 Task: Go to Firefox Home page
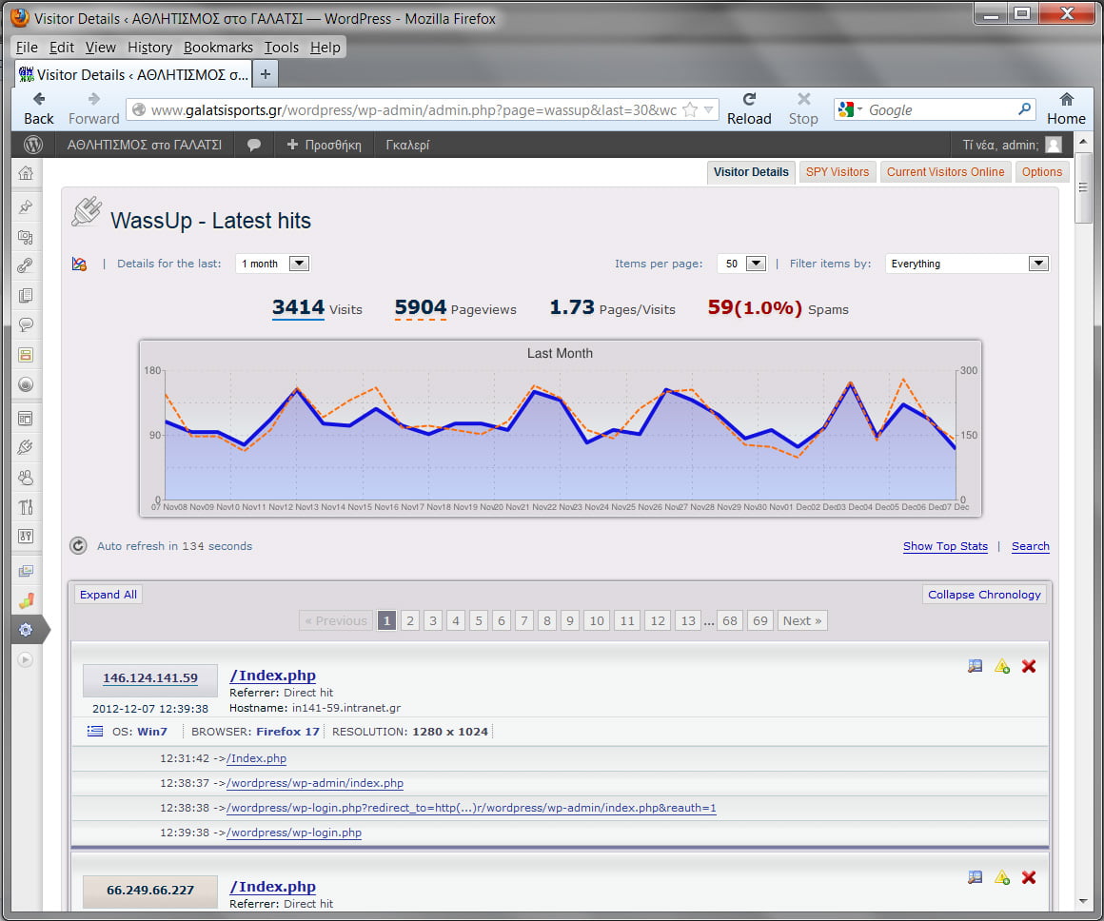pos(1066,109)
